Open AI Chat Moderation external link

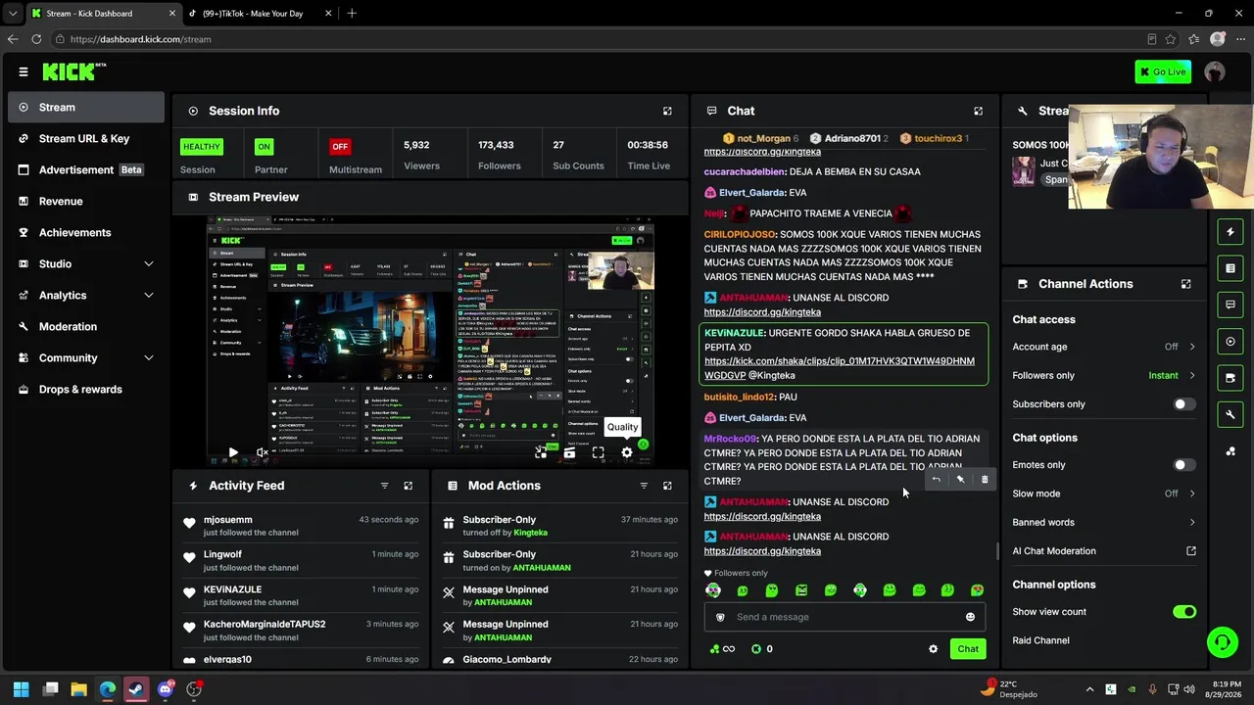point(1191,551)
